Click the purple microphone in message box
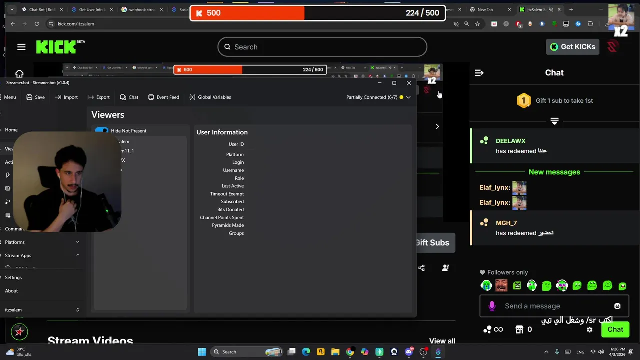Screen dimensions: 640x360 pos(492,306)
